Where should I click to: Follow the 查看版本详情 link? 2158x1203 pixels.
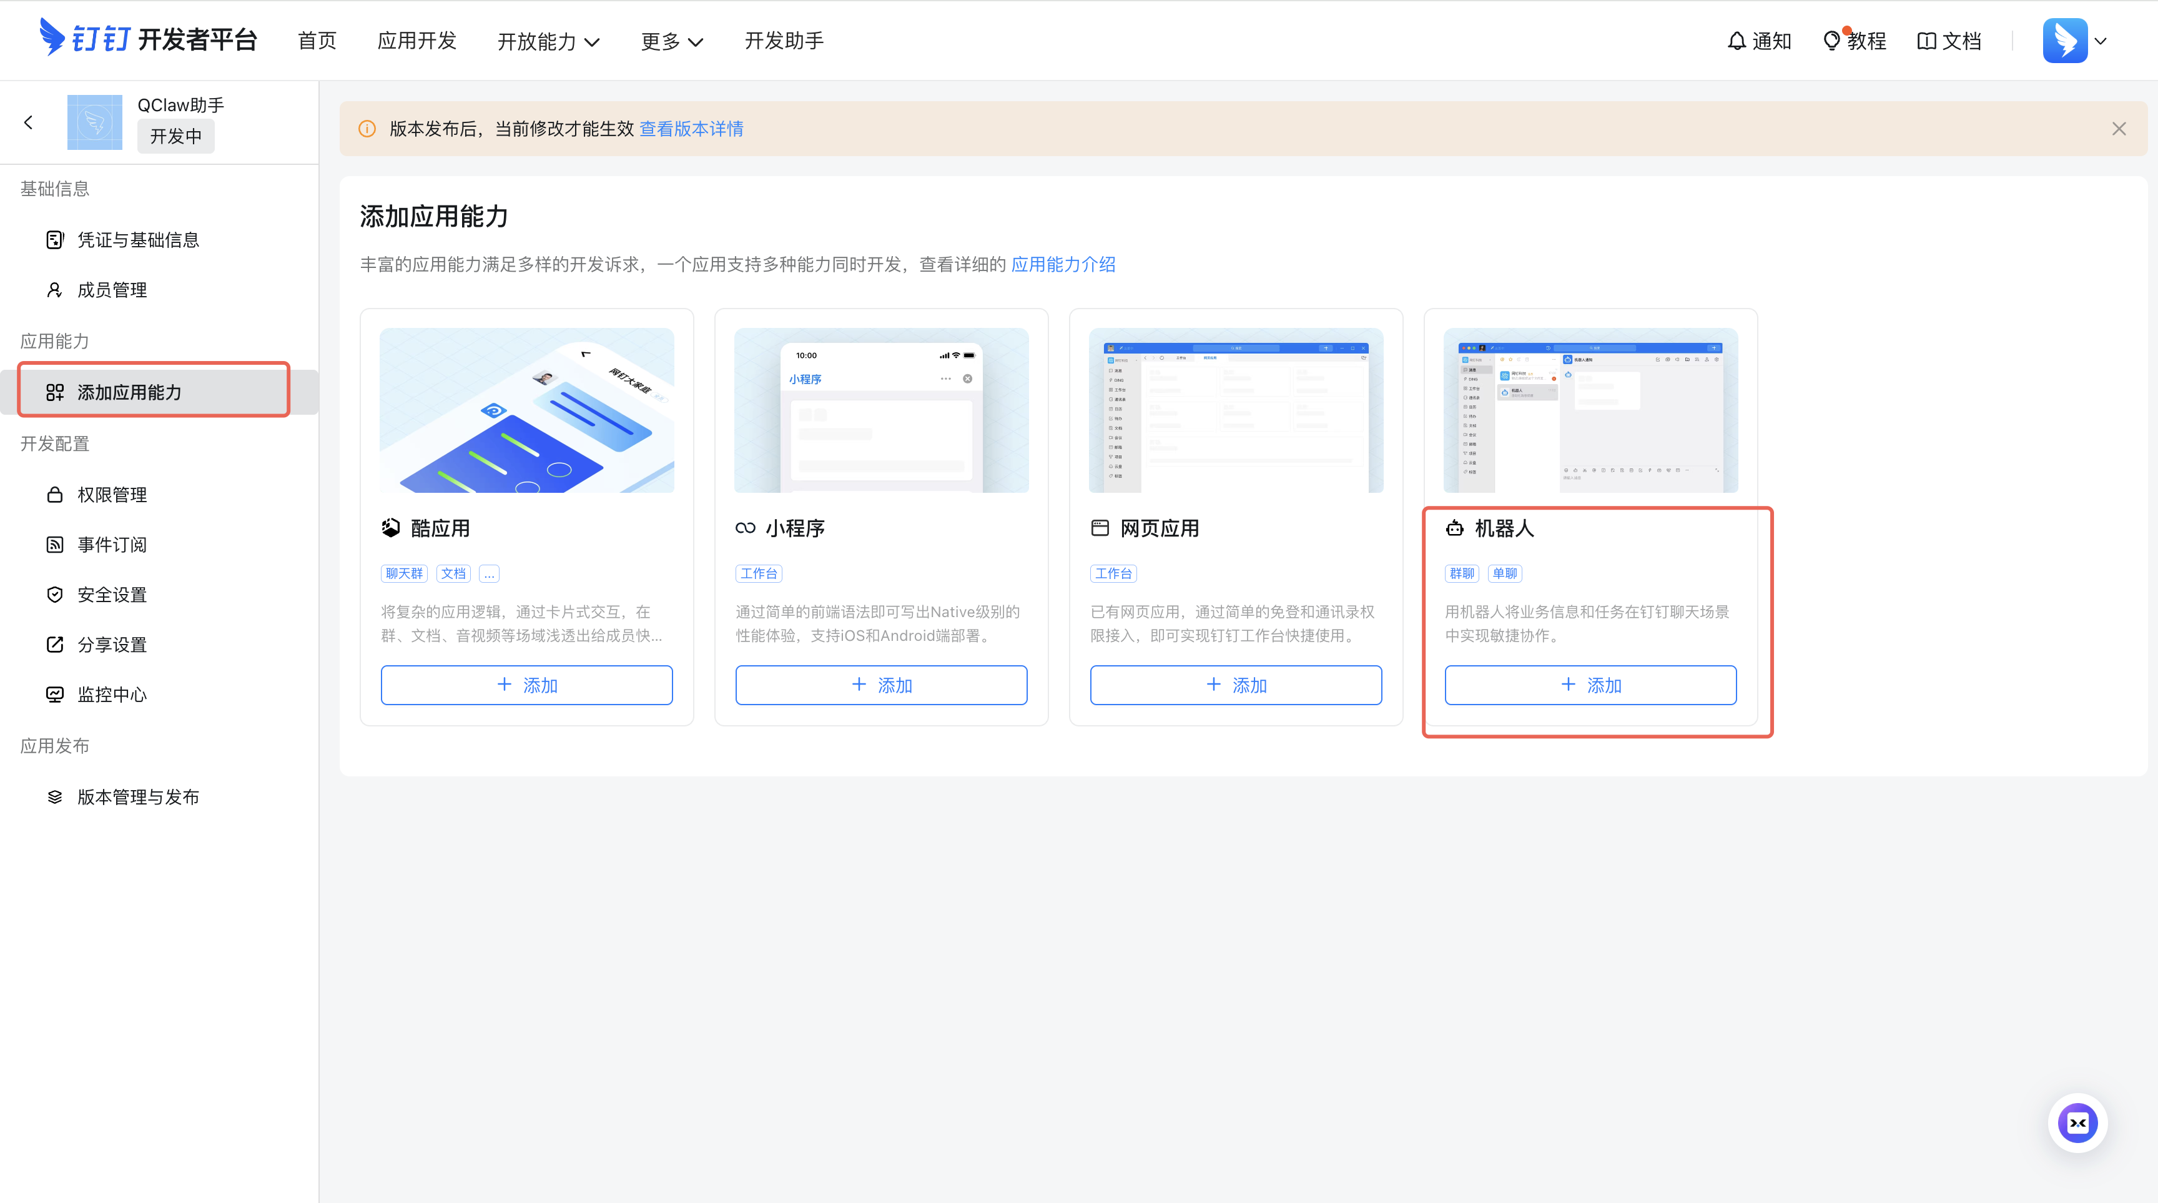coord(691,129)
